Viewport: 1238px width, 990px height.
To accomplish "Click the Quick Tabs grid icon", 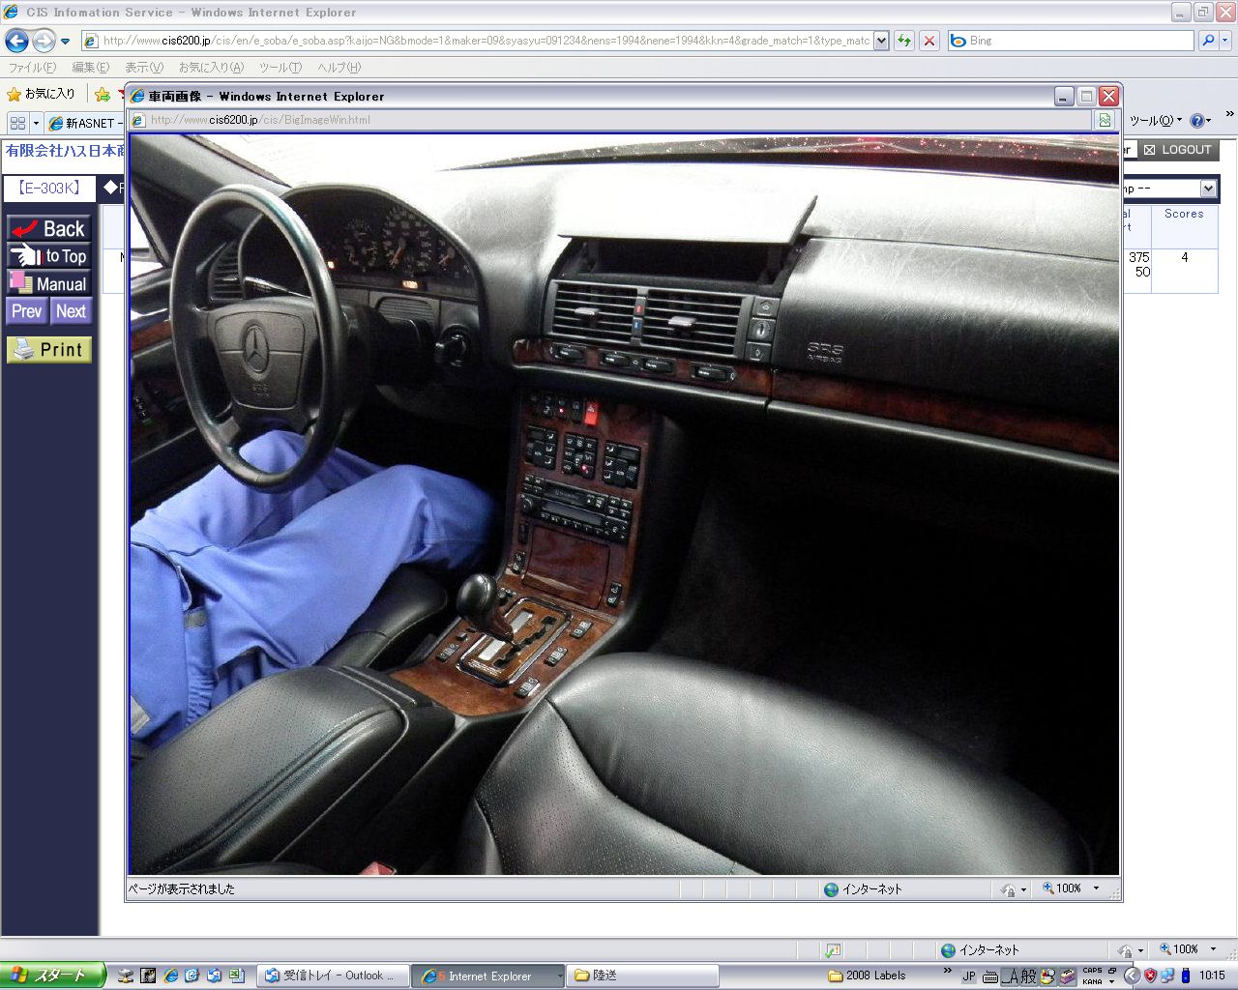I will pyautogui.click(x=17, y=123).
